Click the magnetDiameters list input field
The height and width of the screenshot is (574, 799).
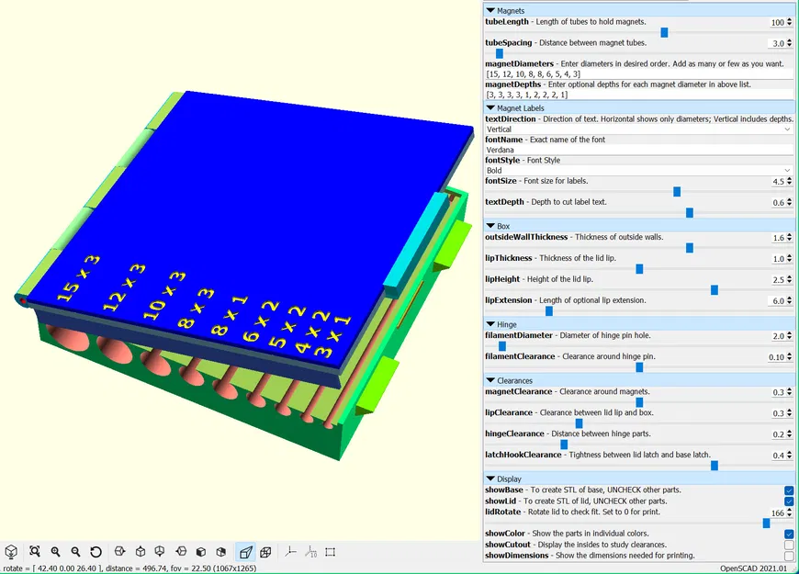(x=639, y=73)
